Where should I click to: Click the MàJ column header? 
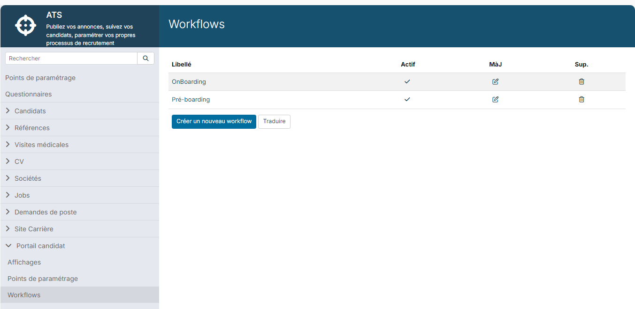coord(496,64)
